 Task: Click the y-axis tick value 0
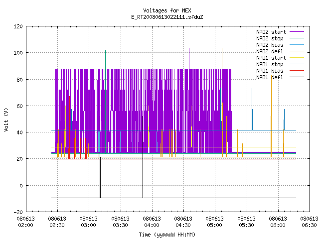[x=21, y=186]
